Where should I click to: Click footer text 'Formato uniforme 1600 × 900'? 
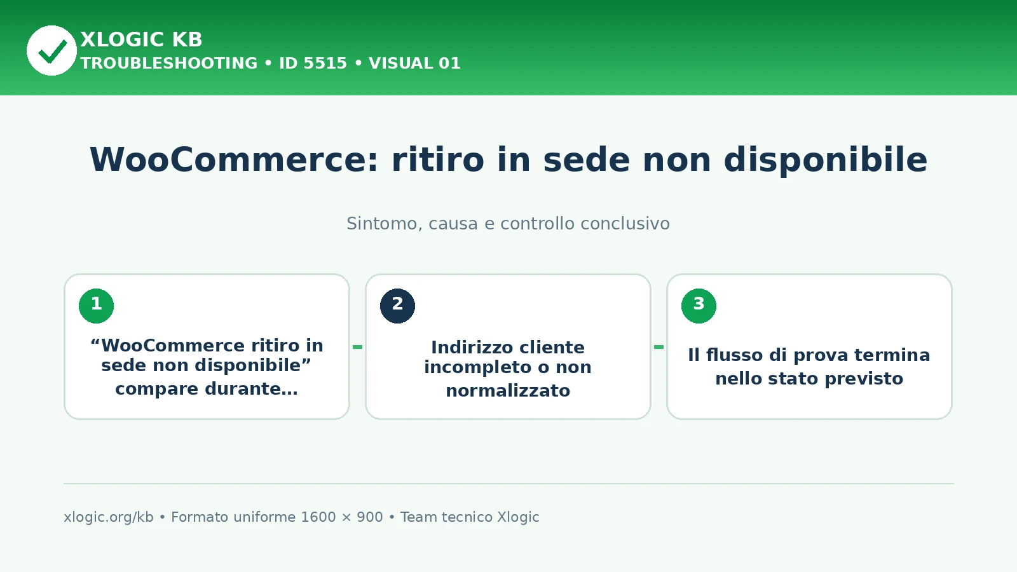click(x=277, y=517)
